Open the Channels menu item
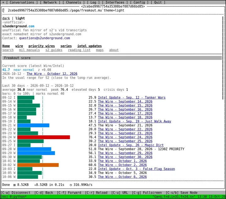This screenshot has height=199, width=226. [73, 2]
